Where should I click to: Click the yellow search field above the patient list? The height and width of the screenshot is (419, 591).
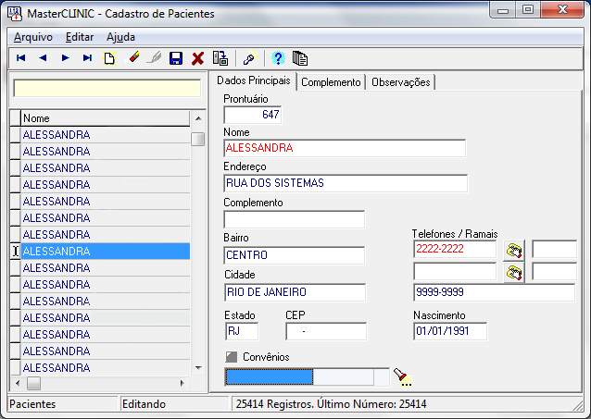click(107, 89)
